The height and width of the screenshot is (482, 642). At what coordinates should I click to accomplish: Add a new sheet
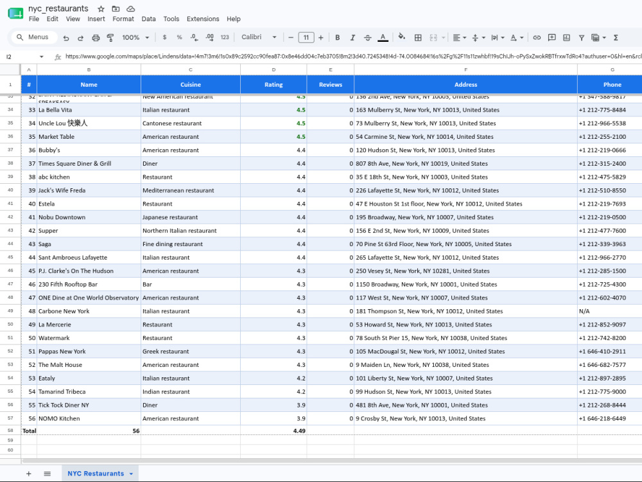coord(29,474)
